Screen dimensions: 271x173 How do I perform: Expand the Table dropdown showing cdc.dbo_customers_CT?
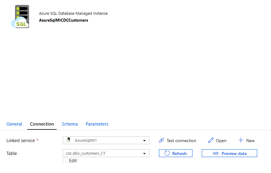point(144,153)
